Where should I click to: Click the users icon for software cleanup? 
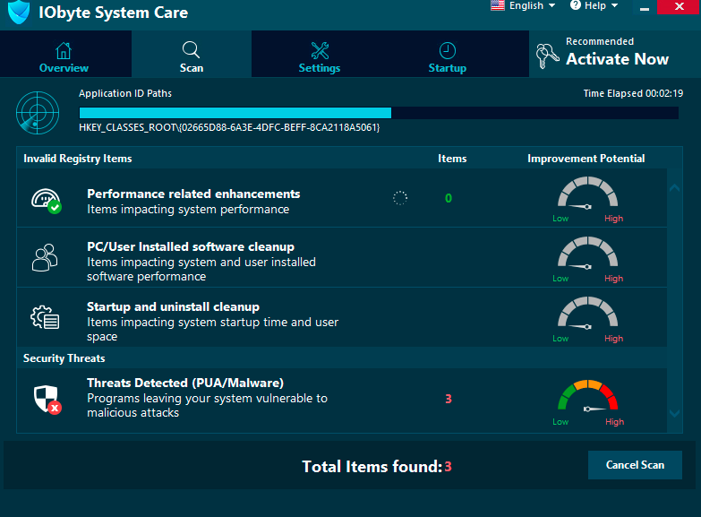pyautogui.click(x=45, y=257)
